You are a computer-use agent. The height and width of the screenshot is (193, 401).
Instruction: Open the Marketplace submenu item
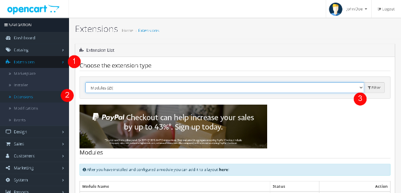(x=25, y=74)
